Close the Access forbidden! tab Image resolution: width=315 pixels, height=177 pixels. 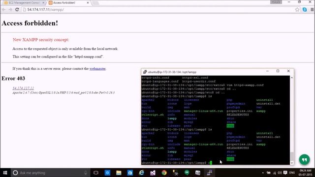click(88, 2)
